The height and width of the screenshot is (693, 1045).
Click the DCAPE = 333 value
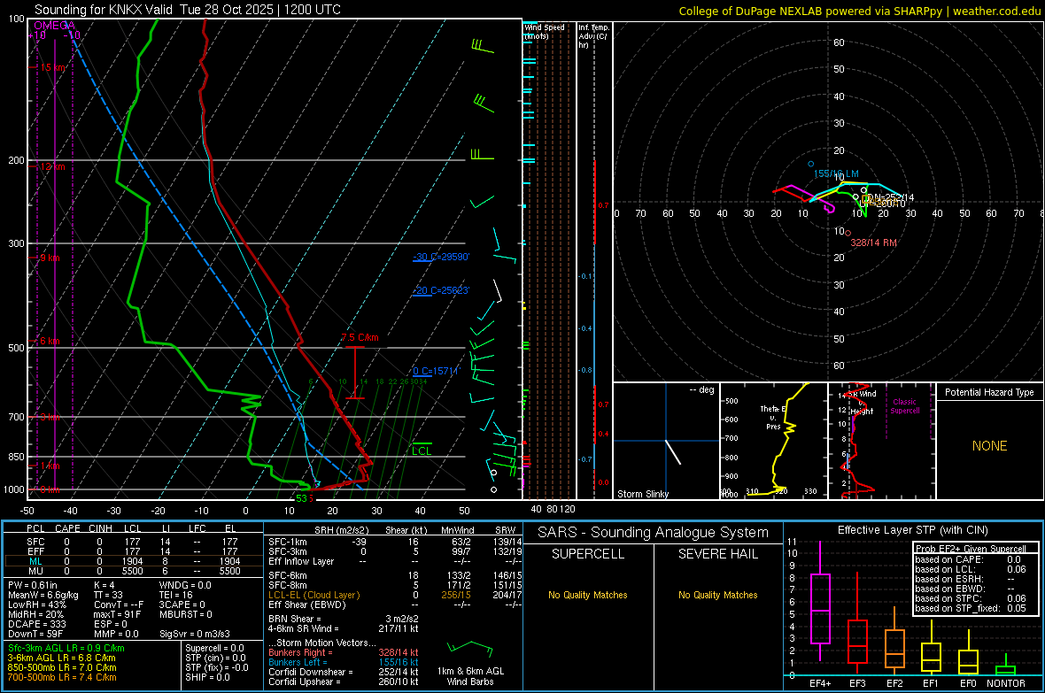(36, 624)
